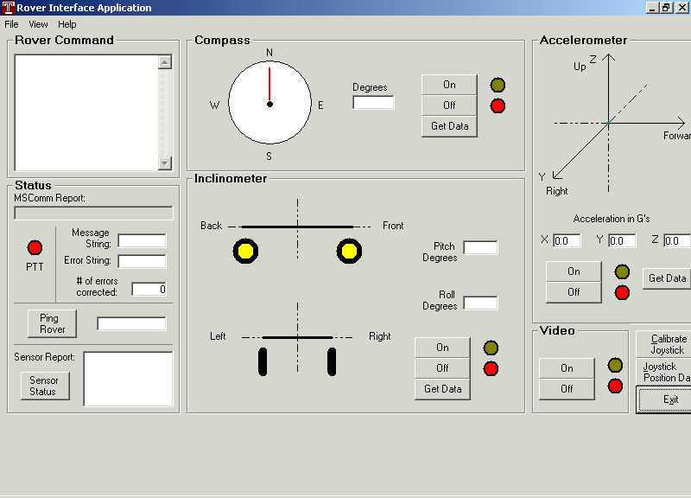The image size is (691, 498).
Task: Click the front yellow pitch wheel indicator
Action: coord(349,252)
